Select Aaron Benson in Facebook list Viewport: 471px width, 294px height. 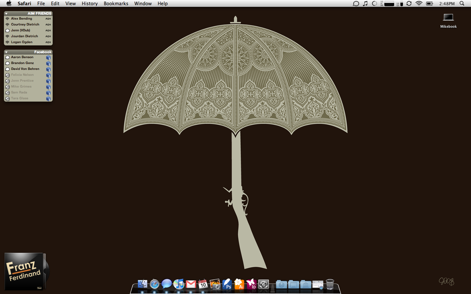pyautogui.click(x=28, y=57)
